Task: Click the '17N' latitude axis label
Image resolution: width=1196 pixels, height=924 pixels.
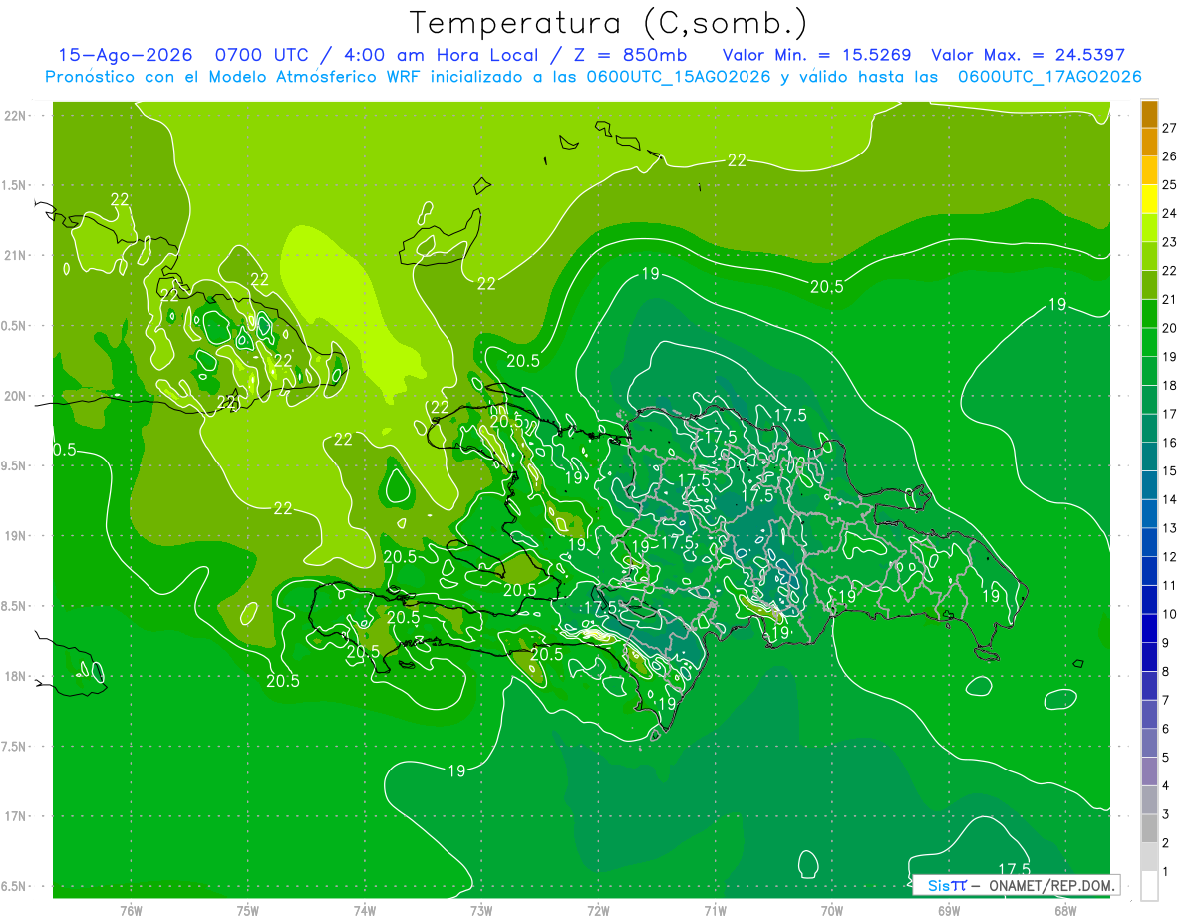Action: 17,816
